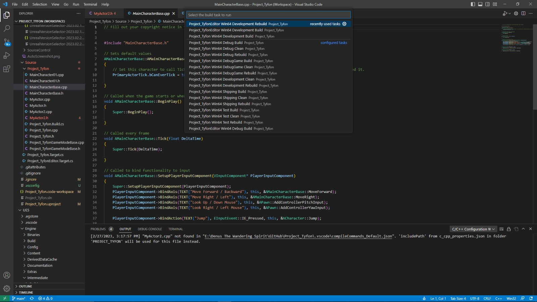Toggle Primary Side Bar layout button
This screenshot has width=537, height=302.
tap(473, 4)
